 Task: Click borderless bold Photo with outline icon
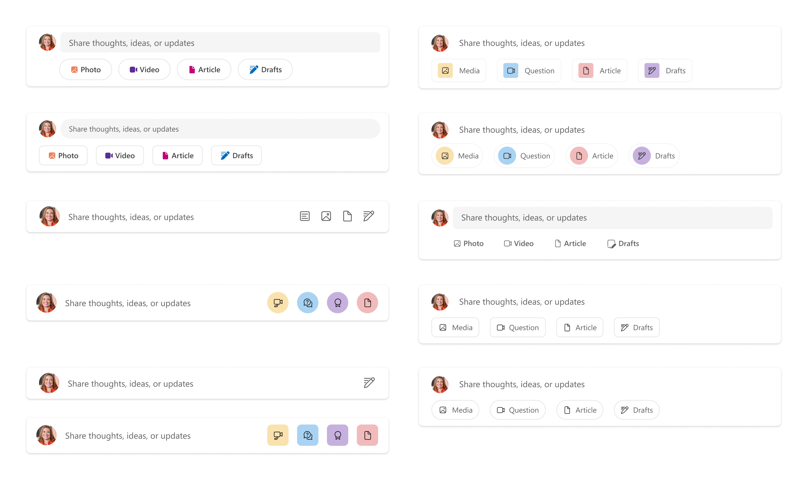pos(468,243)
